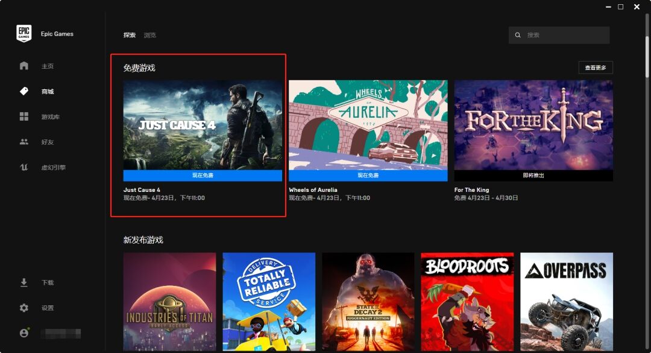Click the 免费游戏 section heading
The height and width of the screenshot is (353, 651).
click(139, 68)
